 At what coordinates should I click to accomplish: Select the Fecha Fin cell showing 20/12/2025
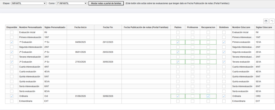point(108,42)
